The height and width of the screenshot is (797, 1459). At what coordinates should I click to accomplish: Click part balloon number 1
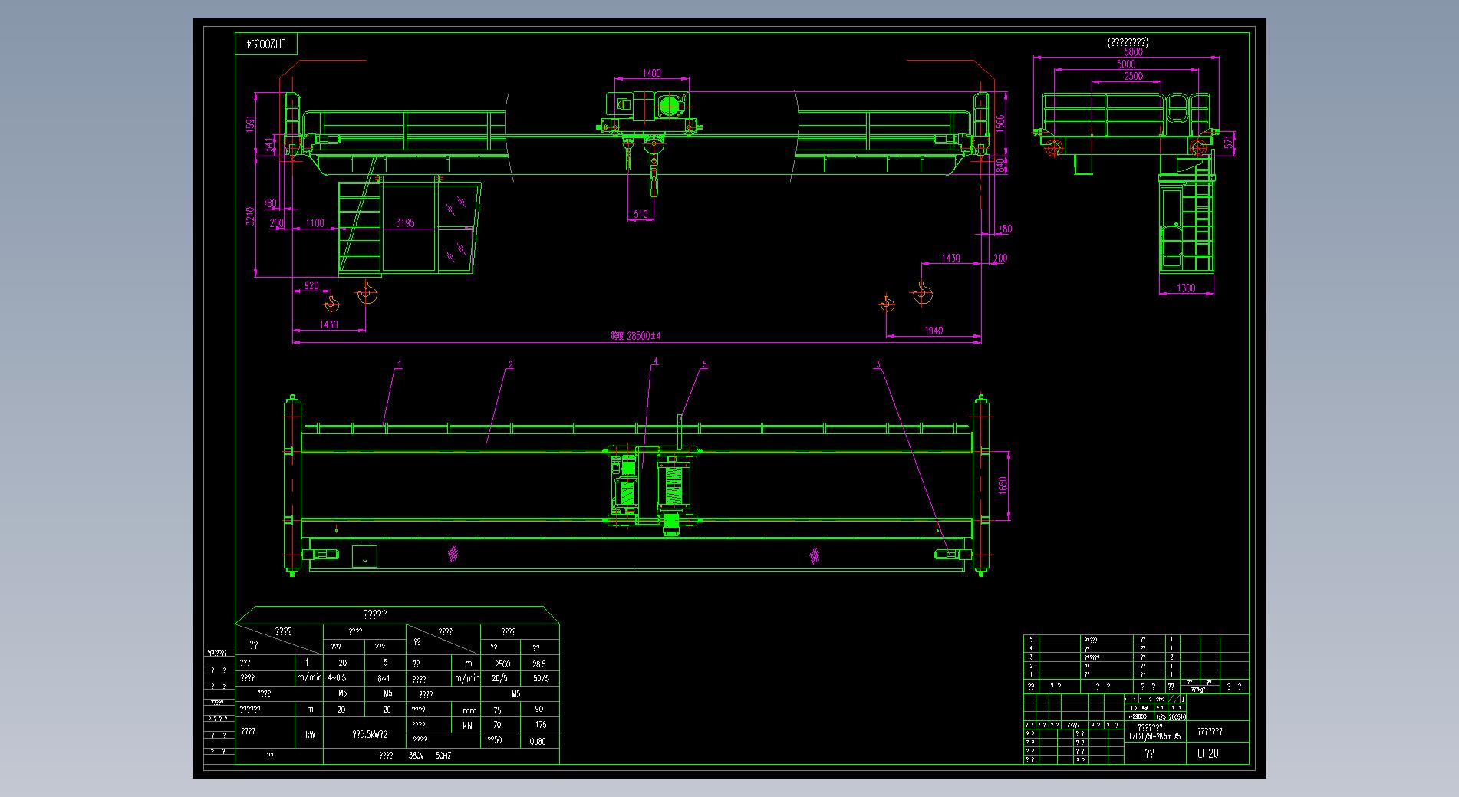[x=400, y=365]
